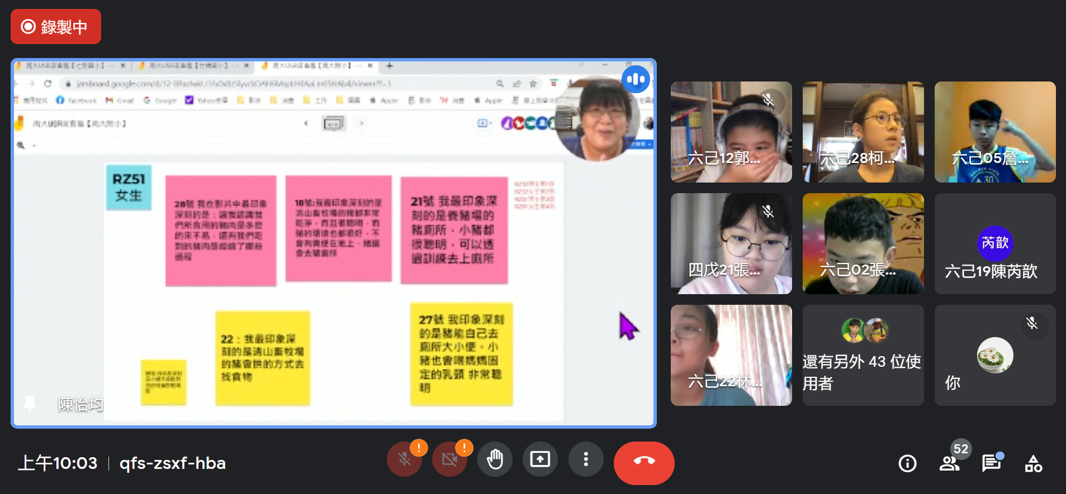The width and height of the screenshot is (1066, 494).
Task: Select 六己22林 participant video tile
Action: (x=731, y=355)
